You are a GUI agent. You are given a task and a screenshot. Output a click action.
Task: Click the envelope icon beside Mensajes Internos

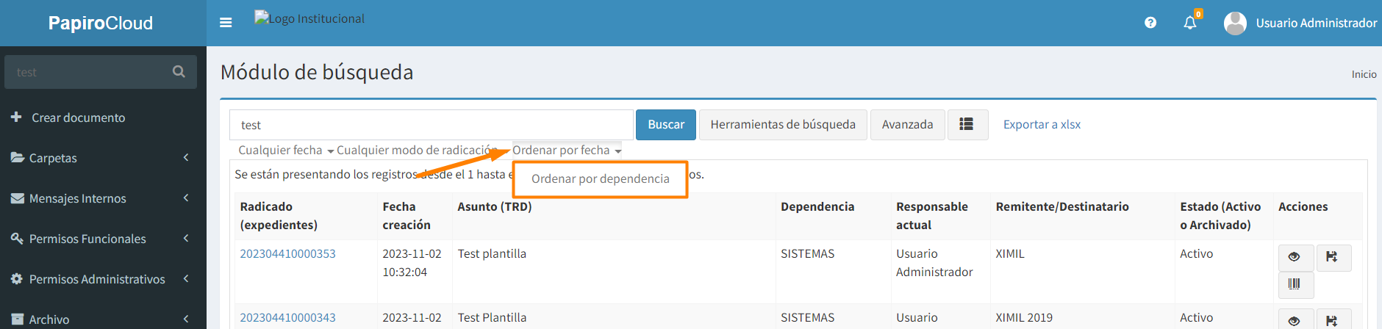[x=18, y=198]
